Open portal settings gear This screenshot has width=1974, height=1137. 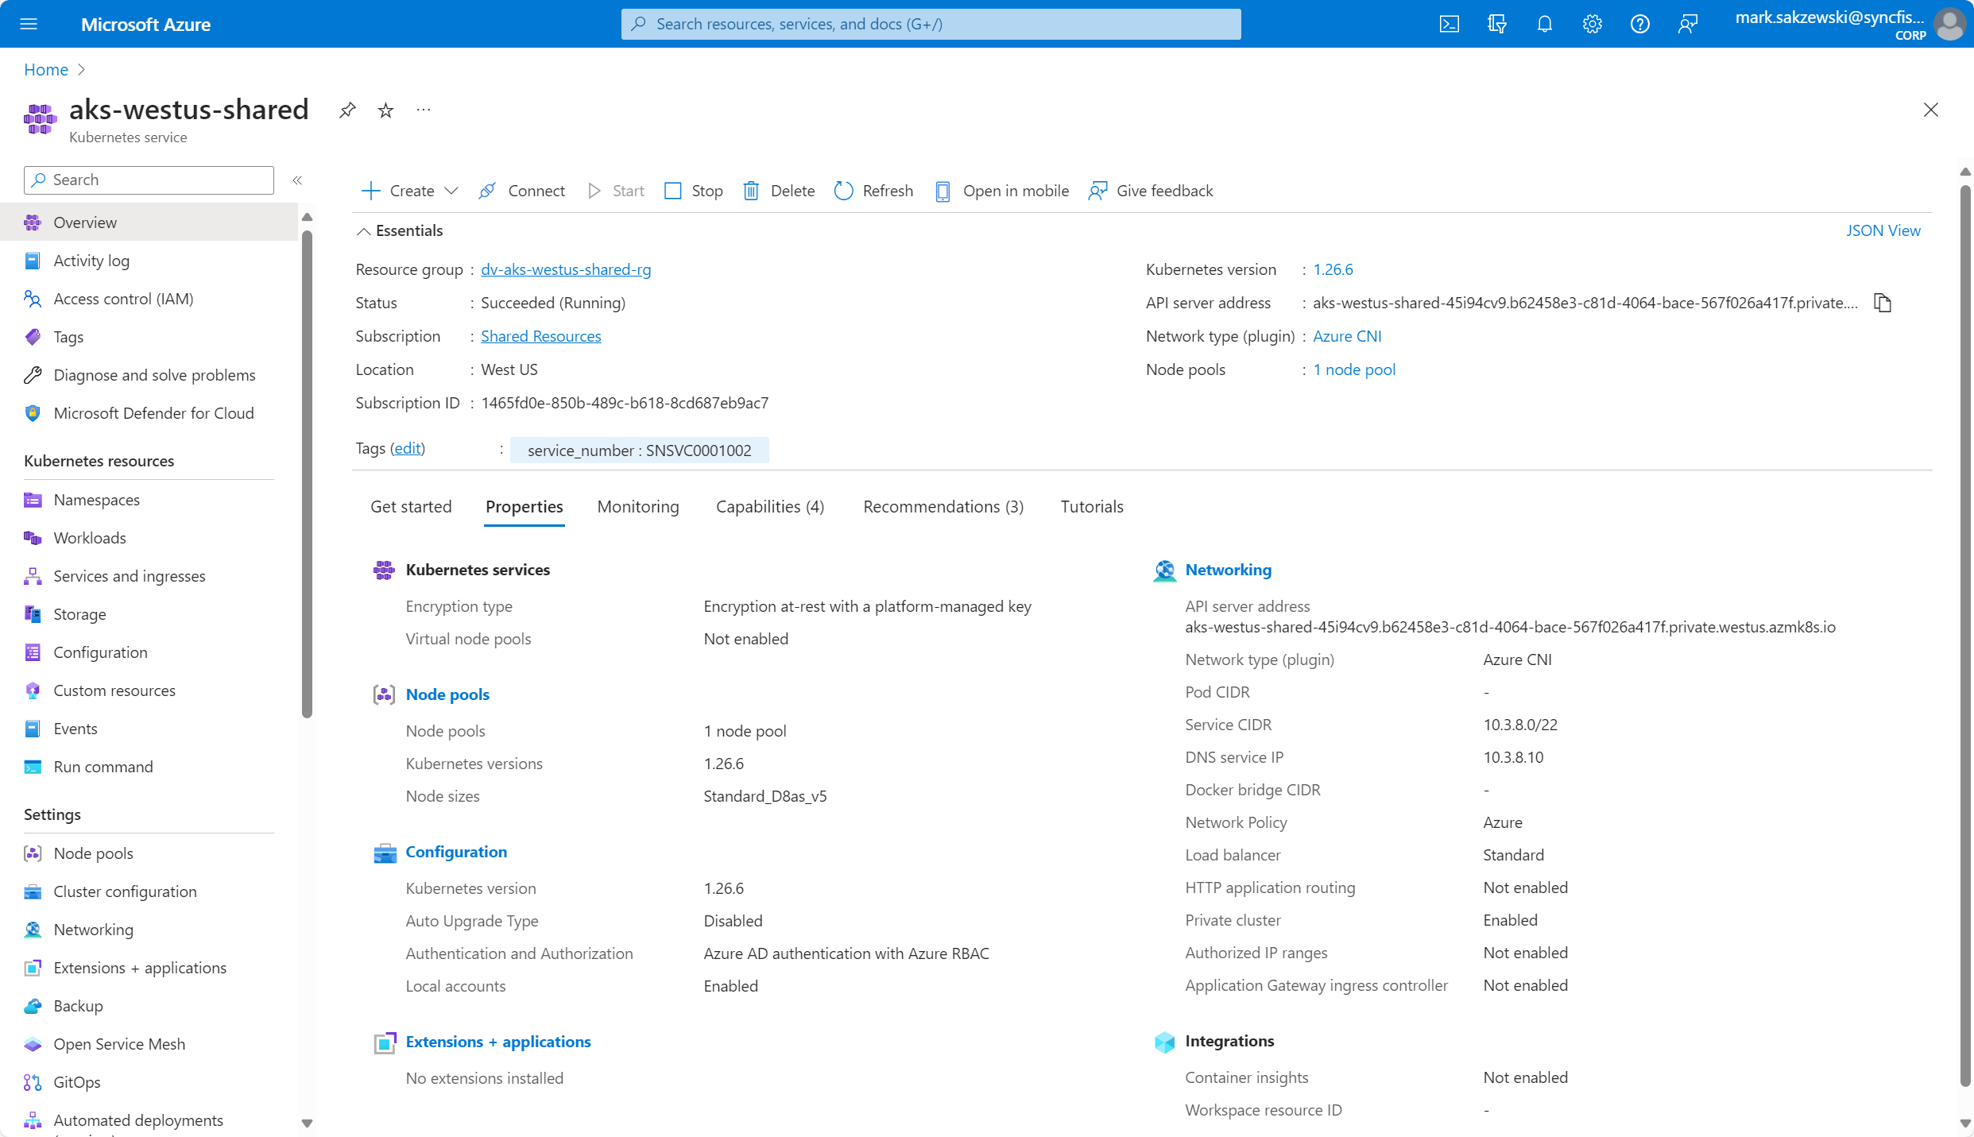[1593, 24]
